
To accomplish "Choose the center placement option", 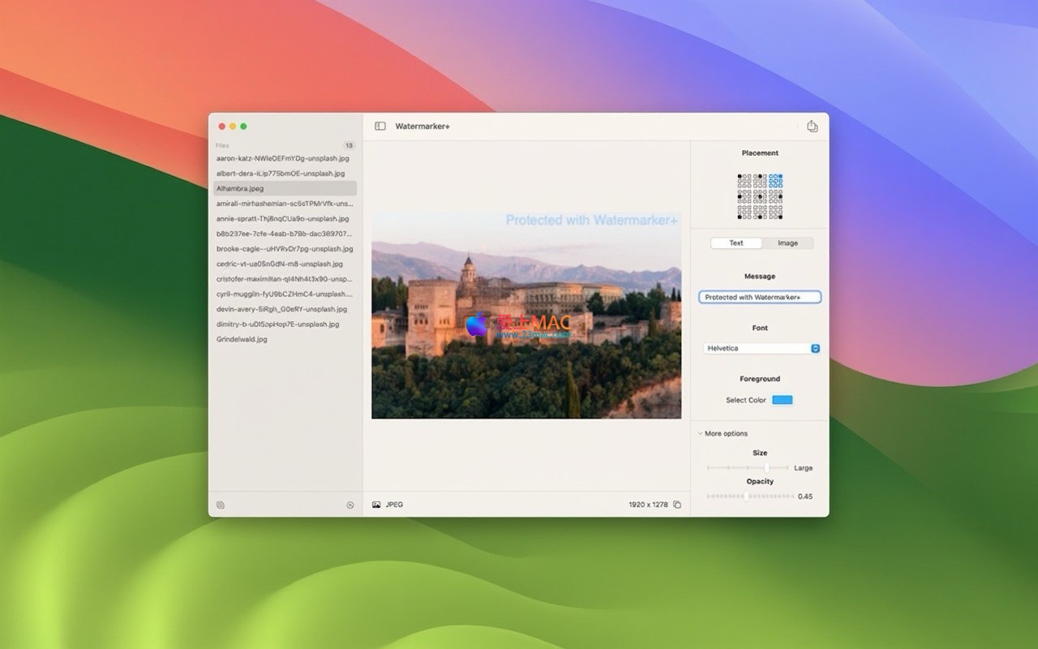I will [760, 197].
